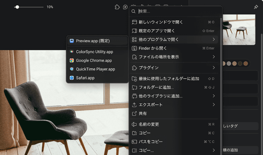Click the icon beside 新しいウィンドウで開く
The image size is (263, 155).
click(134, 22)
